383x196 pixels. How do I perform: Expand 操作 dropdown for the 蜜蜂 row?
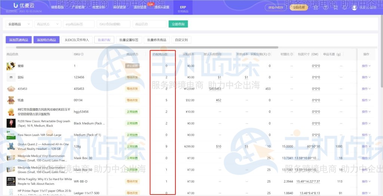[366, 66]
